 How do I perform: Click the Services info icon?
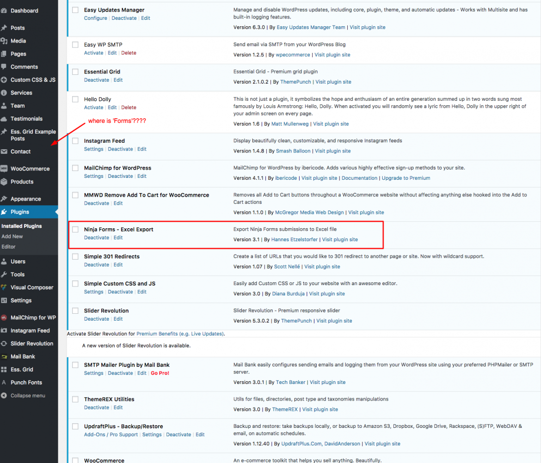point(4,93)
